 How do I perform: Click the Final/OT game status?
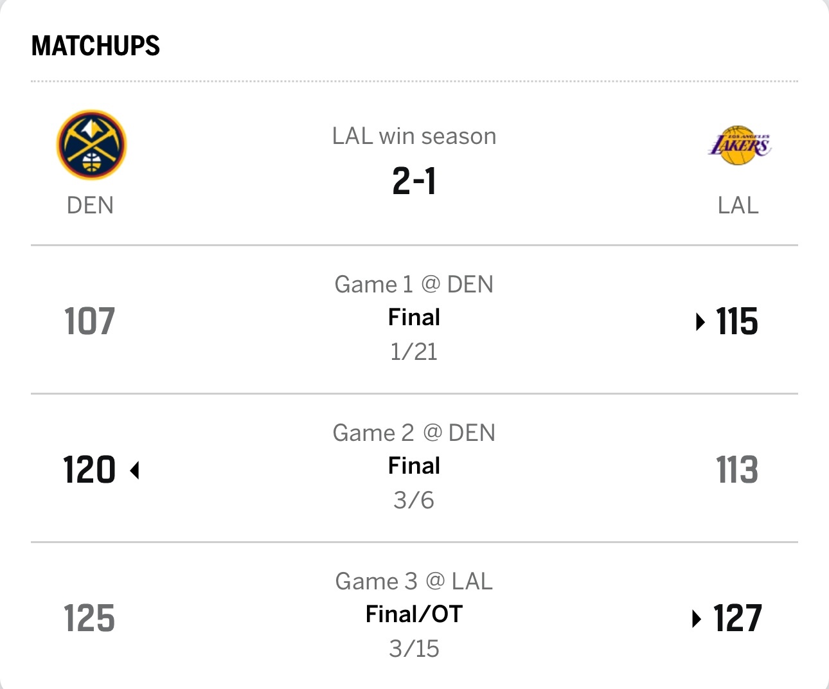pyautogui.click(x=414, y=614)
